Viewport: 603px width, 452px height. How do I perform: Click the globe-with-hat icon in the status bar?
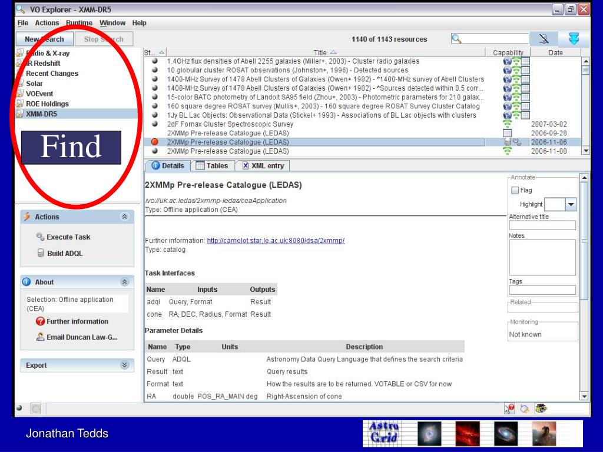click(x=541, y=408)
